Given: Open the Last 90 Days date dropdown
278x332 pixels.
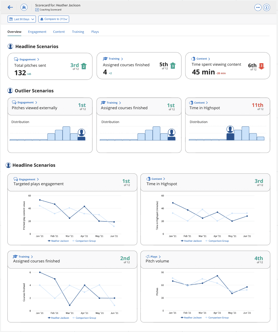Looking at the screenshot, I should (x=22, y=19).
